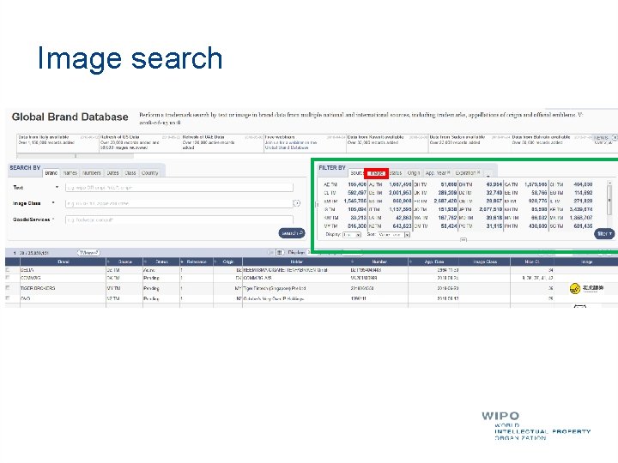This screenshot has width=618, height=463.
Task: Open the Status filter tab
Action: (x=396, y=173)
